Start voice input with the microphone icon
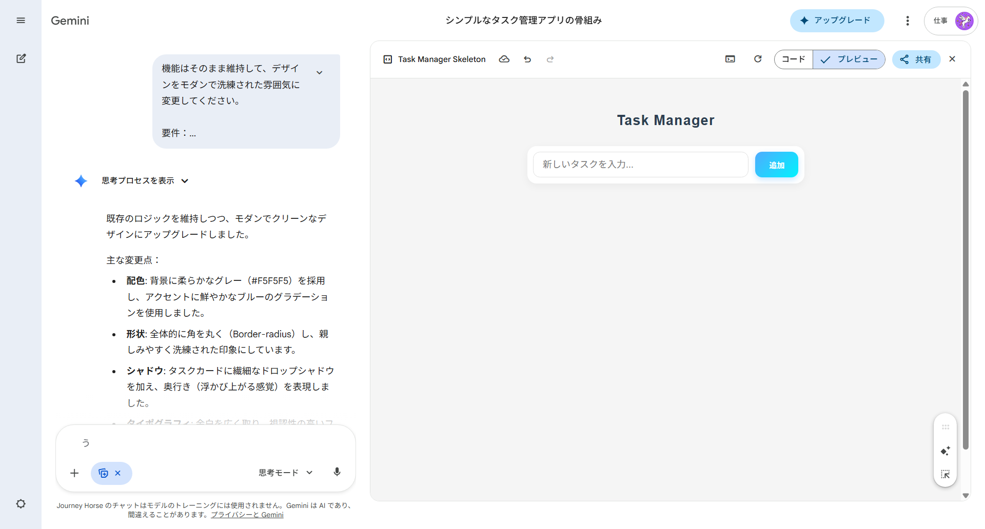The height and width of the screenshot is (529, 985). pos(337,472)
